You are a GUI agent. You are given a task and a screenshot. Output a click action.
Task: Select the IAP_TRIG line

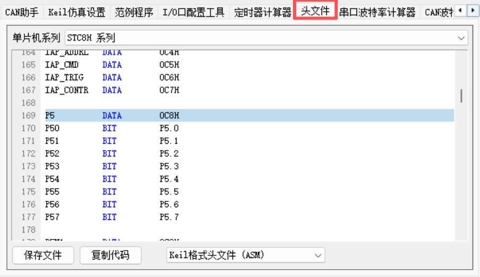click(250, 78)
